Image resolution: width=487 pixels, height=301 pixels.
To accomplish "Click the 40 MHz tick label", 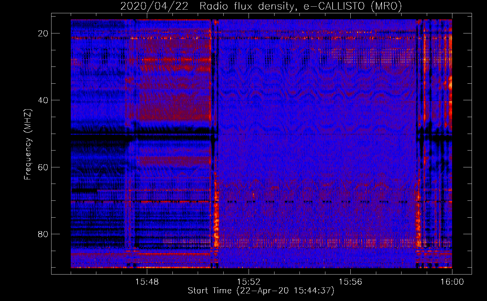I will [x=43, y=100].
